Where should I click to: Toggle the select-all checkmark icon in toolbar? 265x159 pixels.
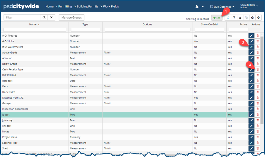(x=240, y=18)
